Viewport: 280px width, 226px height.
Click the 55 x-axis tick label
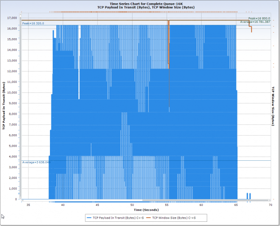[x=167, y=205]
